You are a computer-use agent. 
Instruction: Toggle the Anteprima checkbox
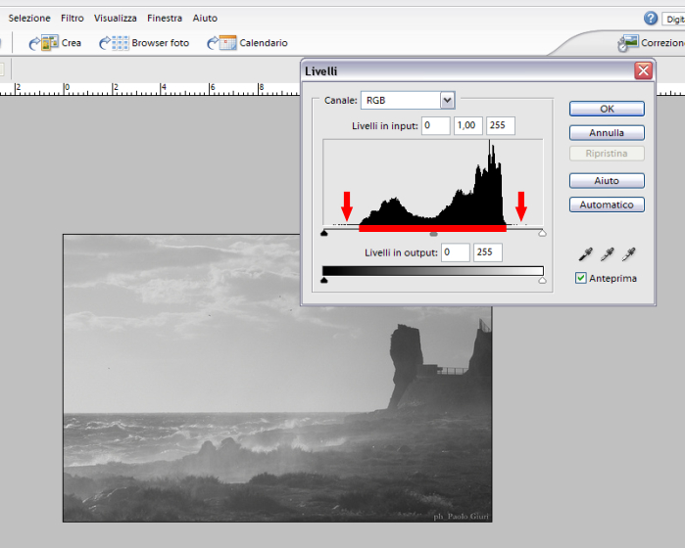pos(581,279)
